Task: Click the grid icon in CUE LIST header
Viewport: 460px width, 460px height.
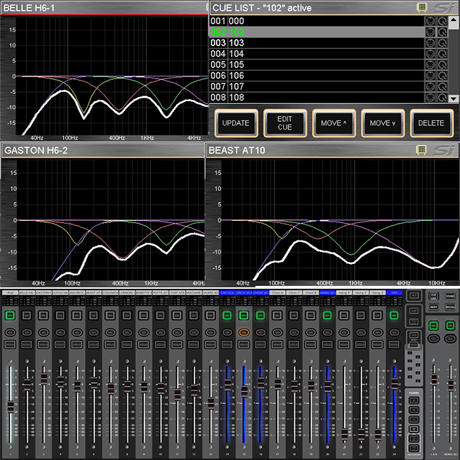Action: (x=422, y=7)
